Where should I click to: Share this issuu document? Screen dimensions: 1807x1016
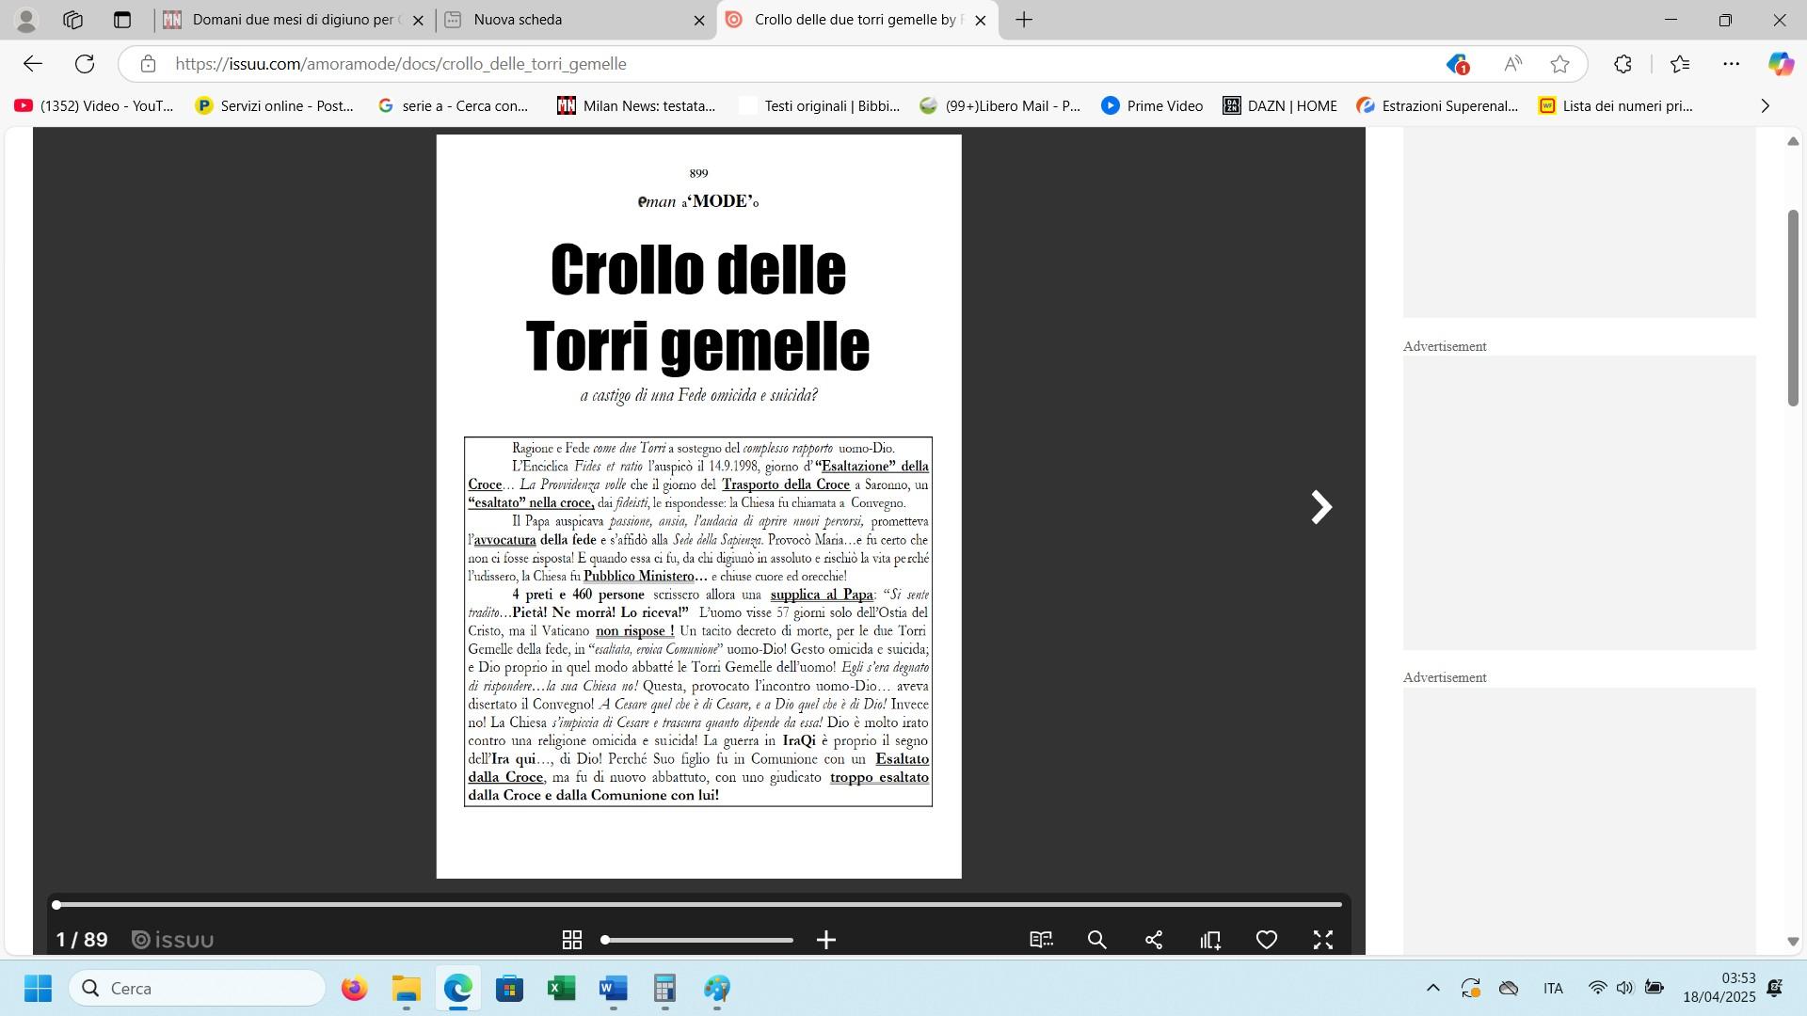[1154, 940]
